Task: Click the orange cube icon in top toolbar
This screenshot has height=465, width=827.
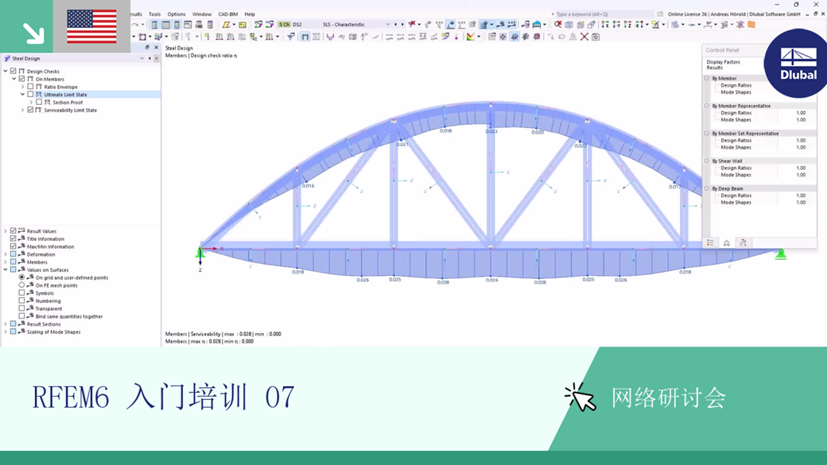Action: (751, 25)
